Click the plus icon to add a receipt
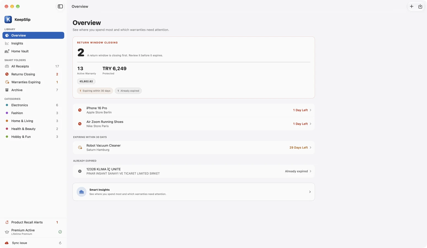Viewport: 427px width, 248px height. [x=412, y=6]
